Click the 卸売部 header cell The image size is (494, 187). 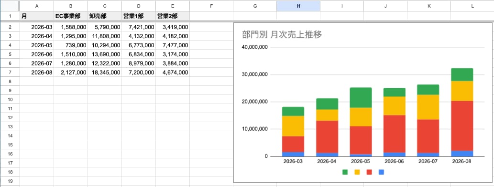105,16
